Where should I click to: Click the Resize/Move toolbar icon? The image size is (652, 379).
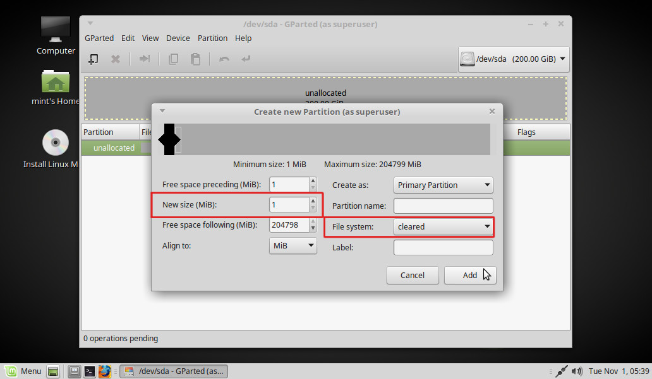[145, 59]
